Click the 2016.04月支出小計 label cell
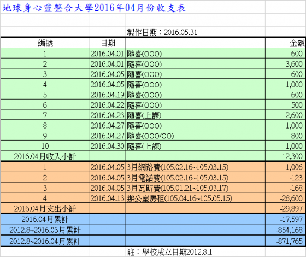Viewport: 306px width, 257px height. (45, 208)
